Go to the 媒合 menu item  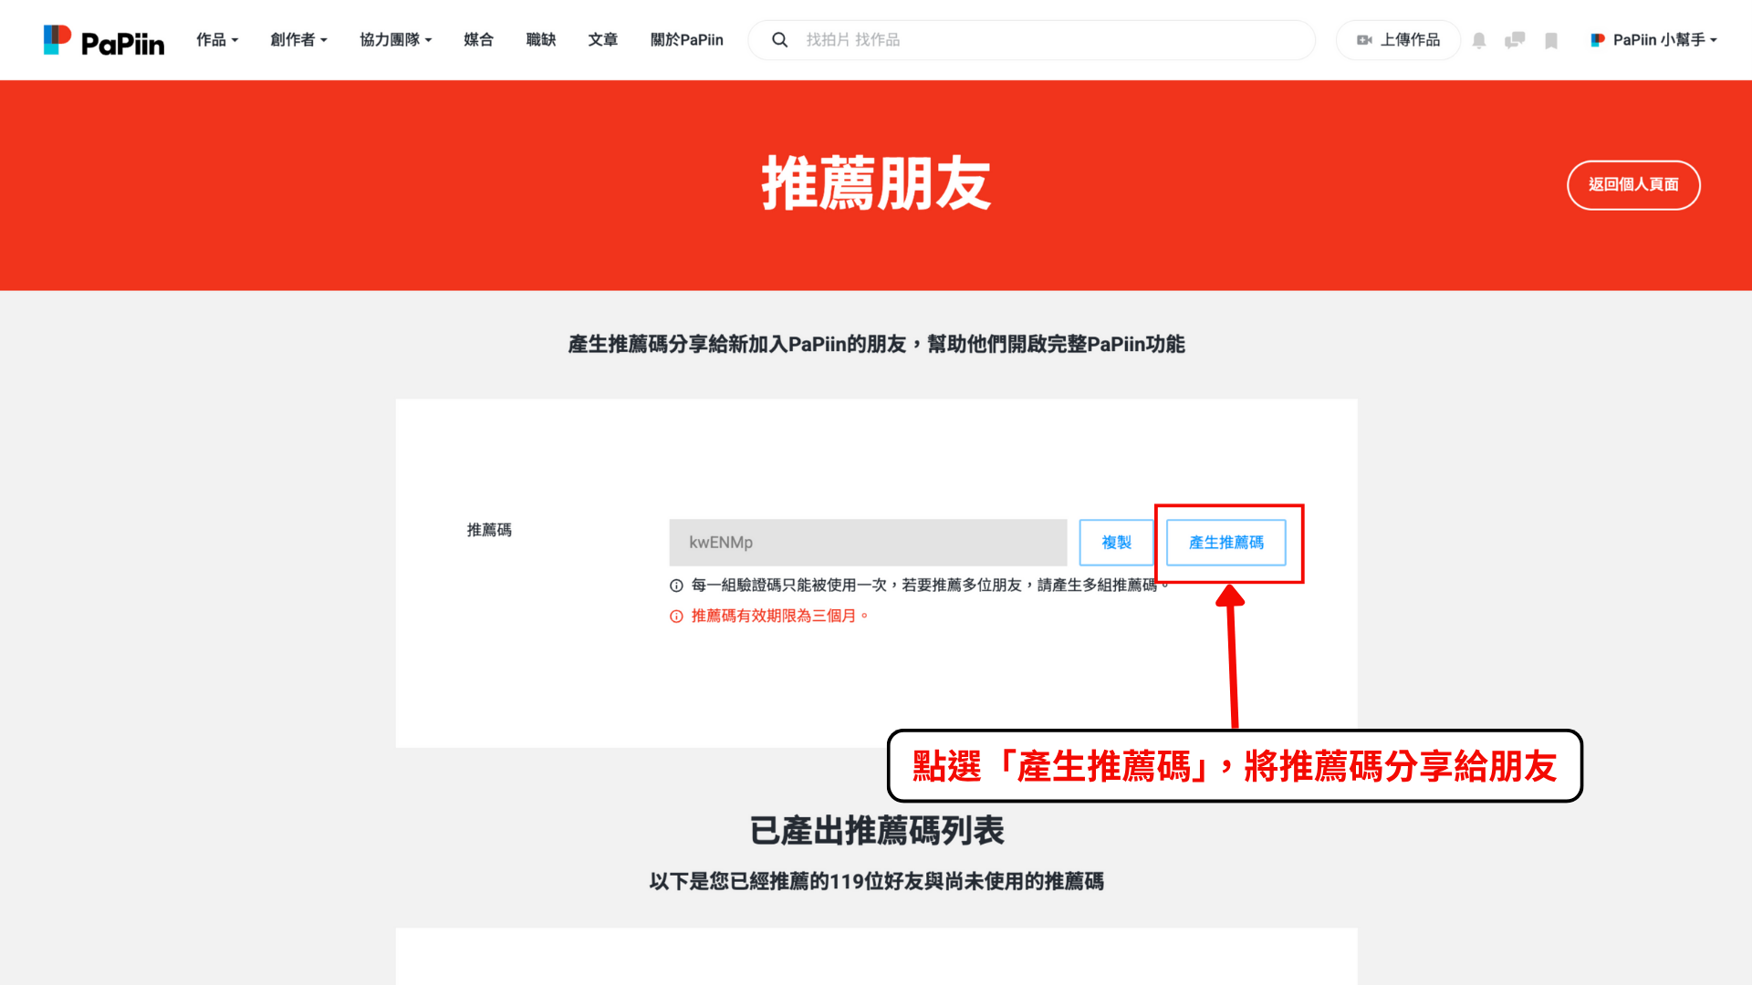click(478, 40)
